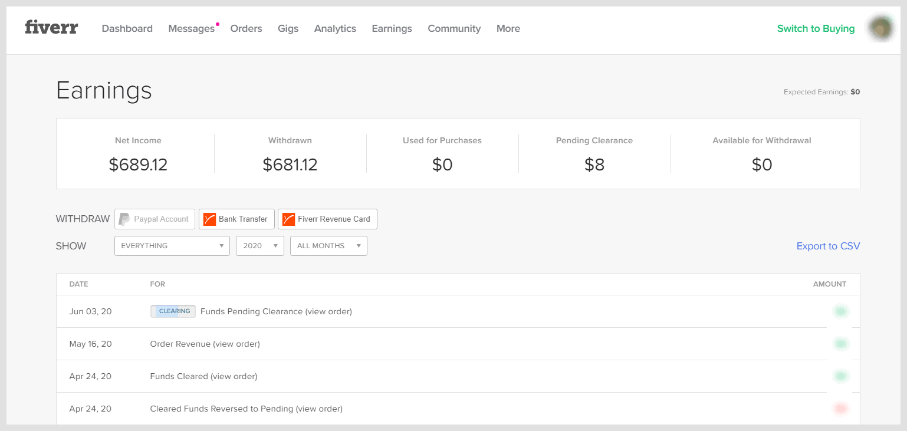Viewport: 907px width, 431px height.
Task: Withdraw via Paypal Account button
Action: click(x=155, y=219)
